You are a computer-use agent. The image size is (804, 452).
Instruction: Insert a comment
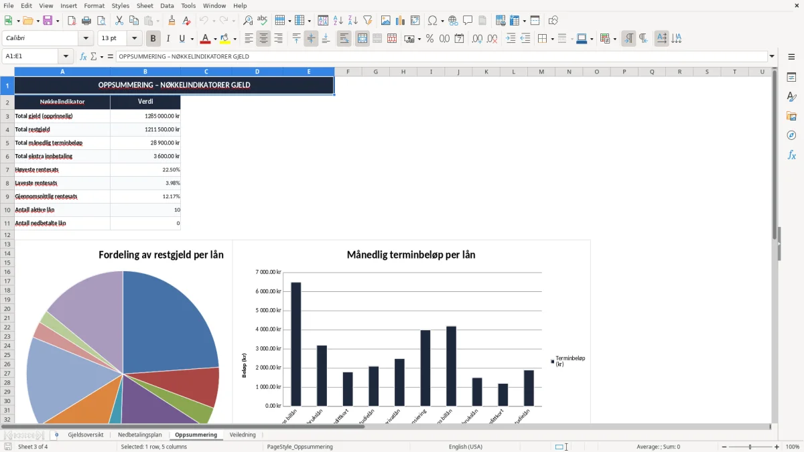[468, 21]
